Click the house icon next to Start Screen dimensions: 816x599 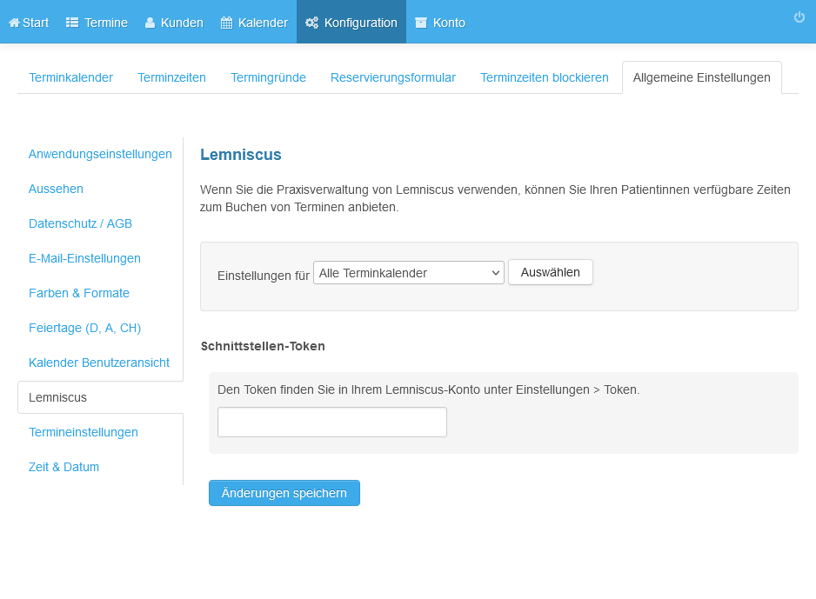[x=14, y=23]
